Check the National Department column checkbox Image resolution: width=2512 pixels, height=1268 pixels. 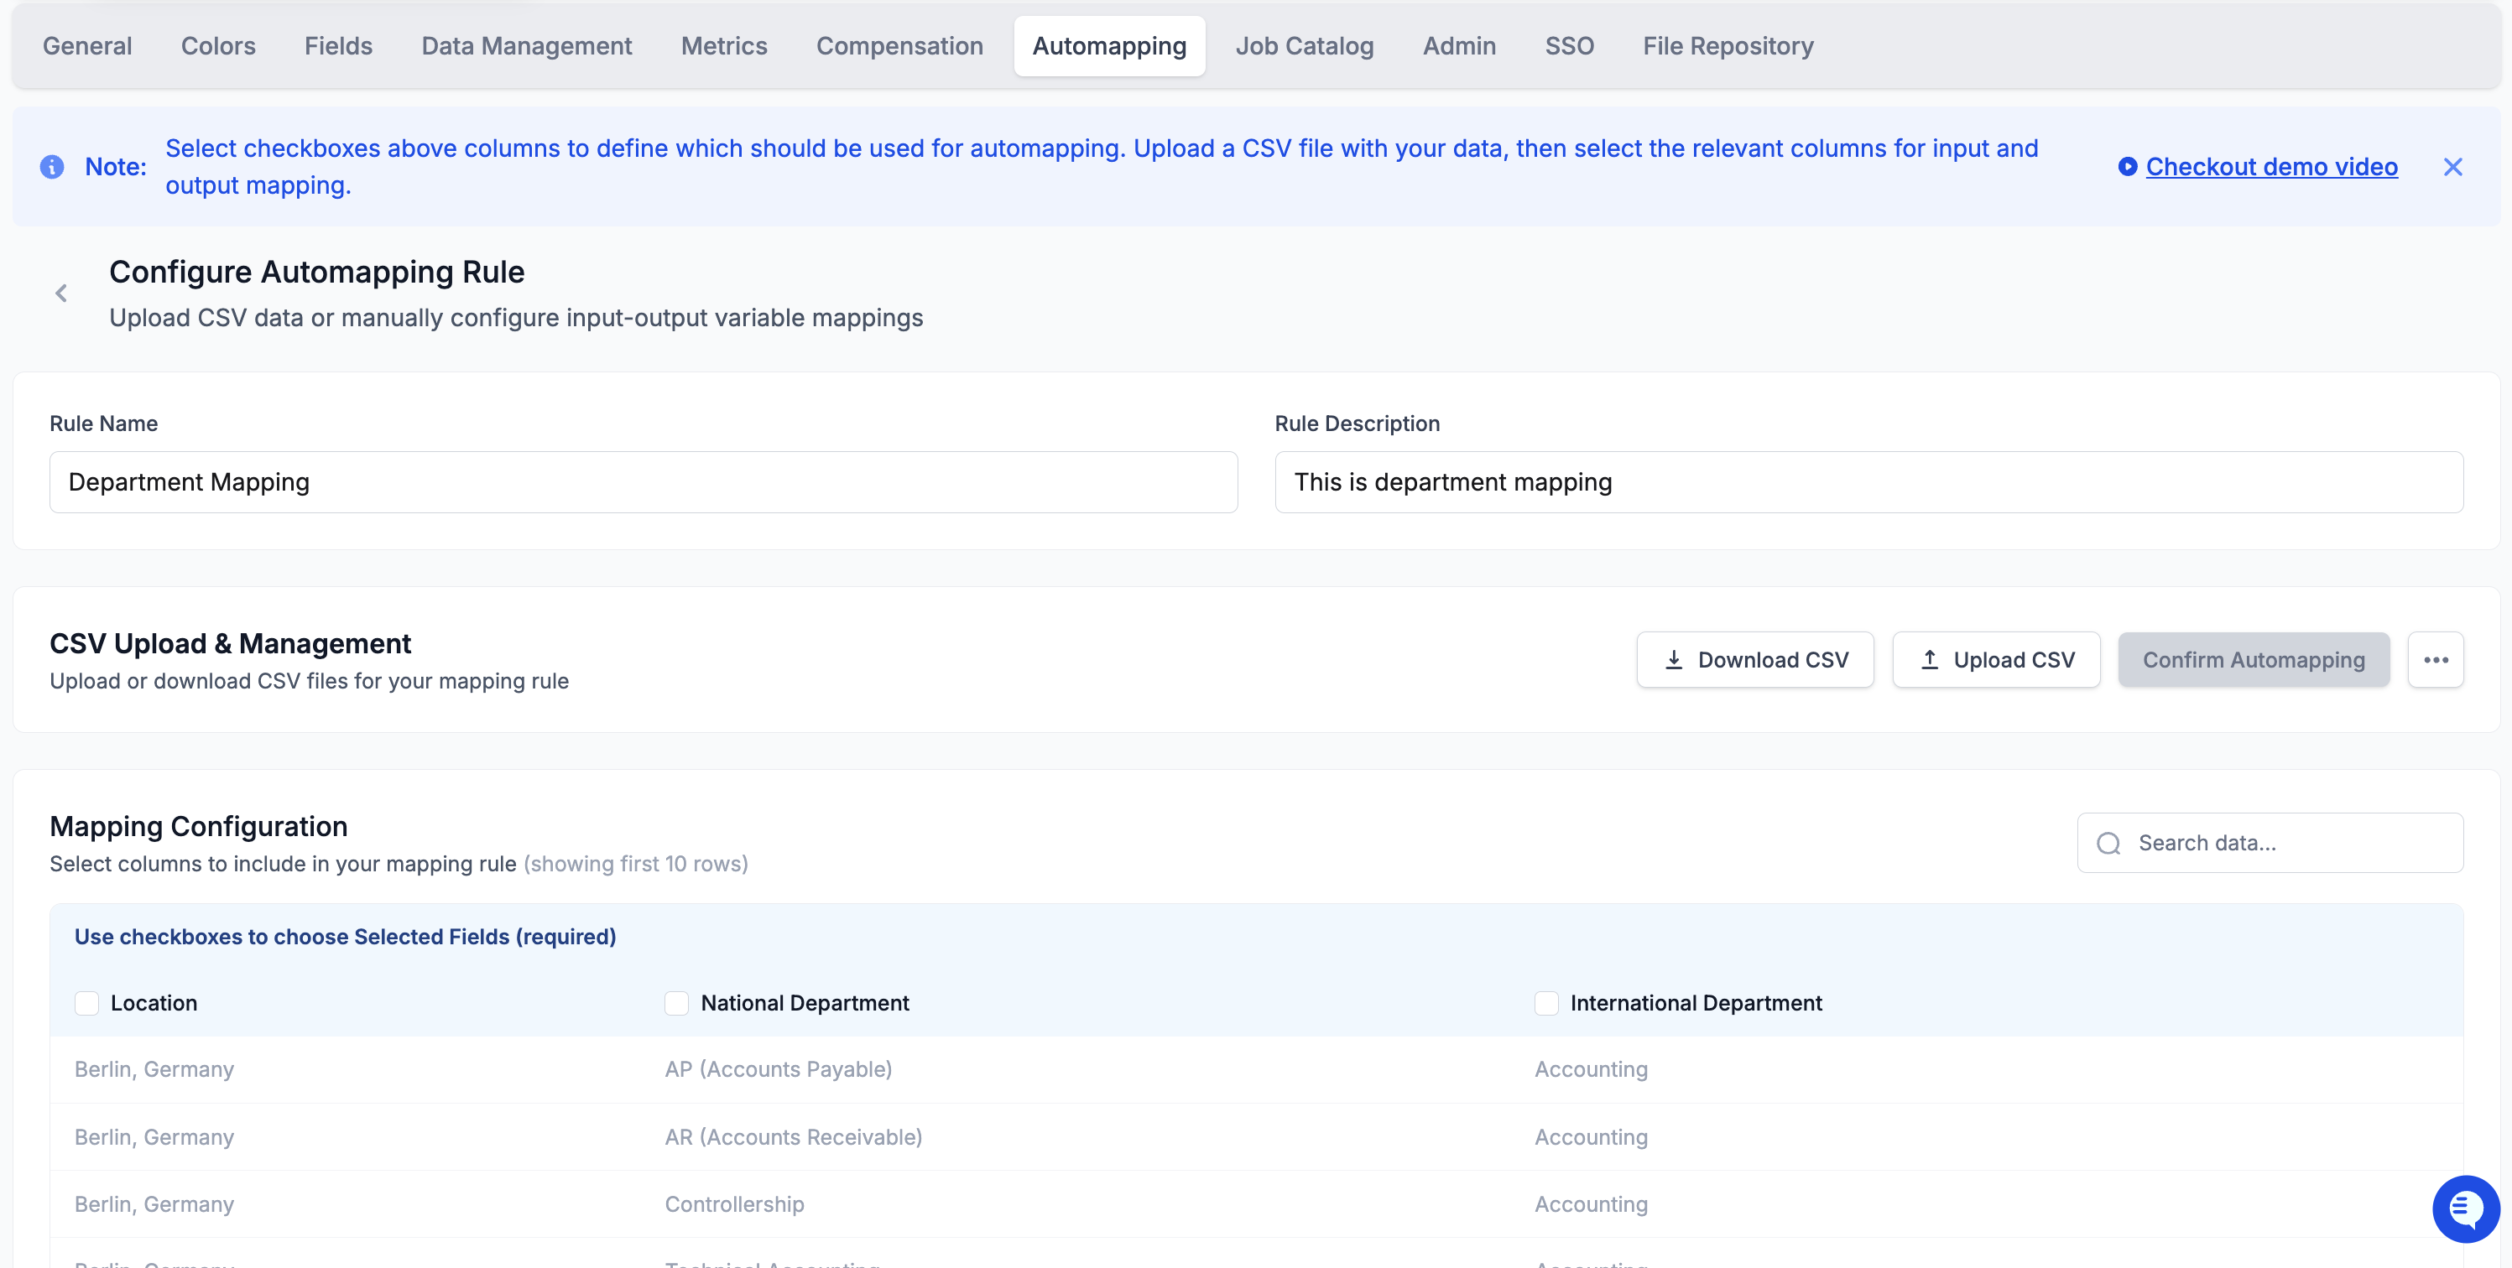677,1003
